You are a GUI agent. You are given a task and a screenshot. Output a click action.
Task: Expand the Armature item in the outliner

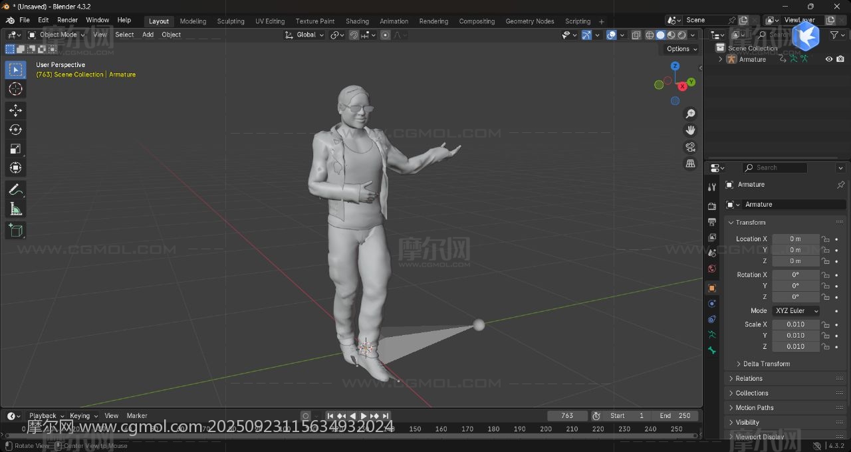click(720, 59)
